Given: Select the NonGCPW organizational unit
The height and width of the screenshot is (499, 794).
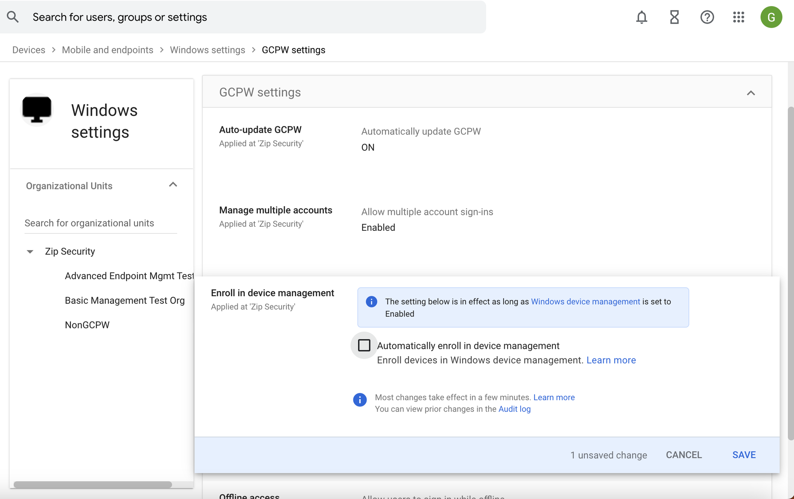Looking at the screenshot, I should (87, 325).
